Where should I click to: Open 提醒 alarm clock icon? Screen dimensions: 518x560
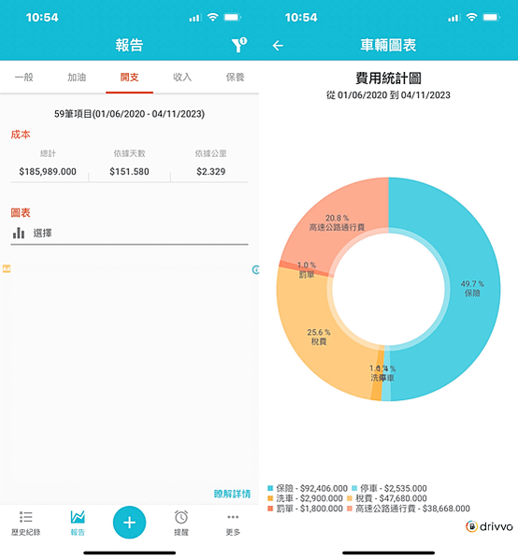pos(181,517)
